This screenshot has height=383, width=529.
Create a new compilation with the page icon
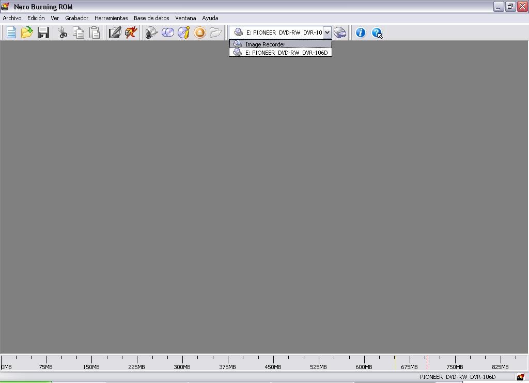click(x=11, y=33)
